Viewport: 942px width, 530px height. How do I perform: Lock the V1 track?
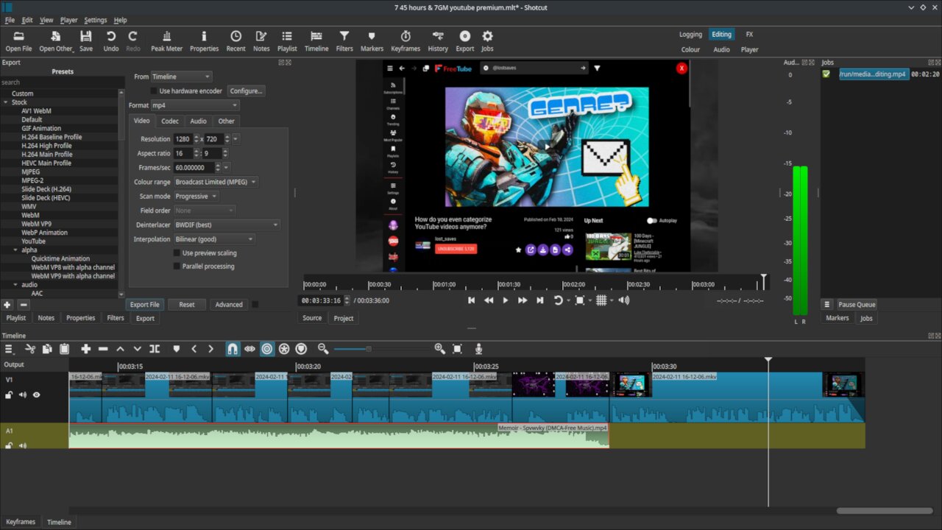pyautogui.click(x=9, y=395)
